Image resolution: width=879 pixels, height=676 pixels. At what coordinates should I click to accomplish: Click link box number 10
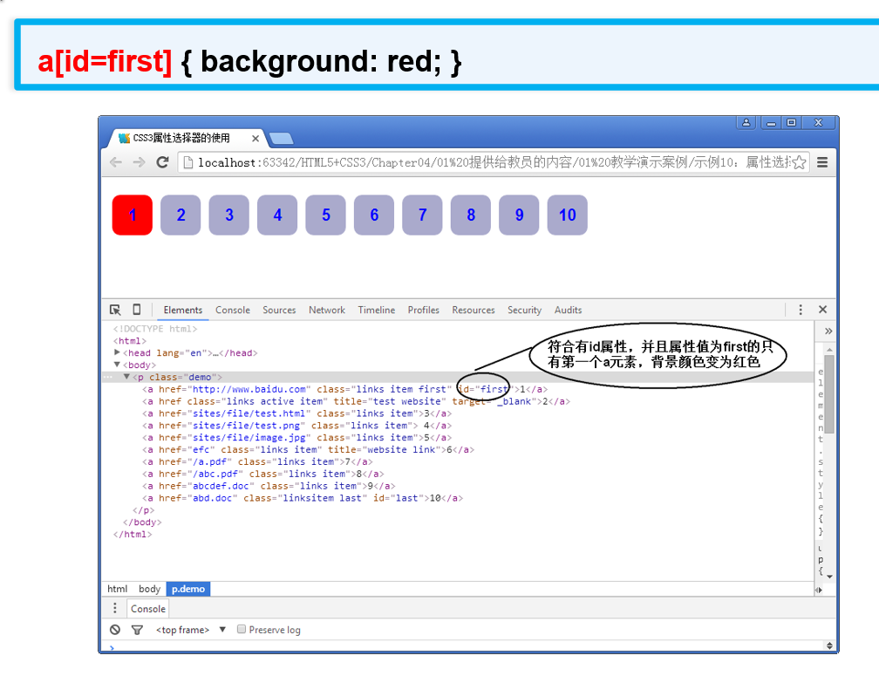(568, 215)
